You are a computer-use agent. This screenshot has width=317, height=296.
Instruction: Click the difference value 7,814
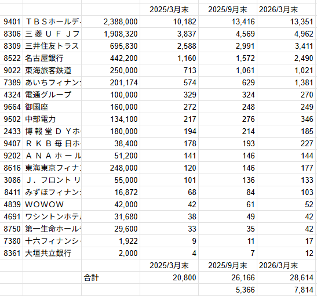pos(287,290)
